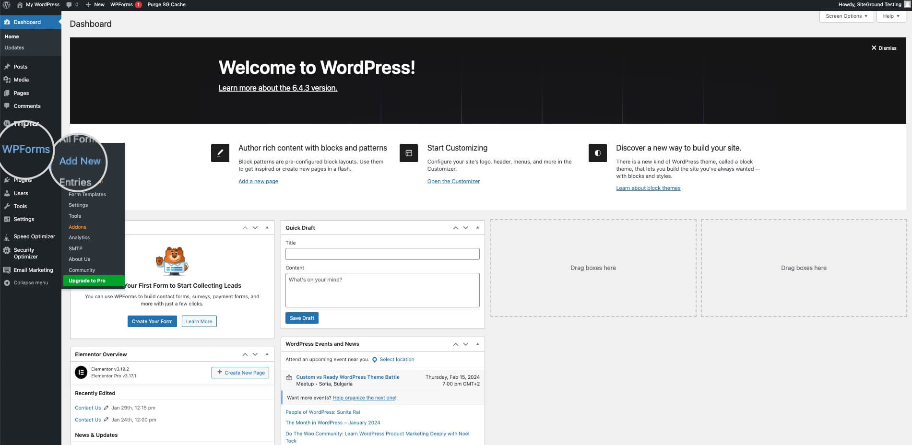This screenshot has width=912, height=445.
Task: Click the WPForms Learn More button
Action: [x=199, y=321]
